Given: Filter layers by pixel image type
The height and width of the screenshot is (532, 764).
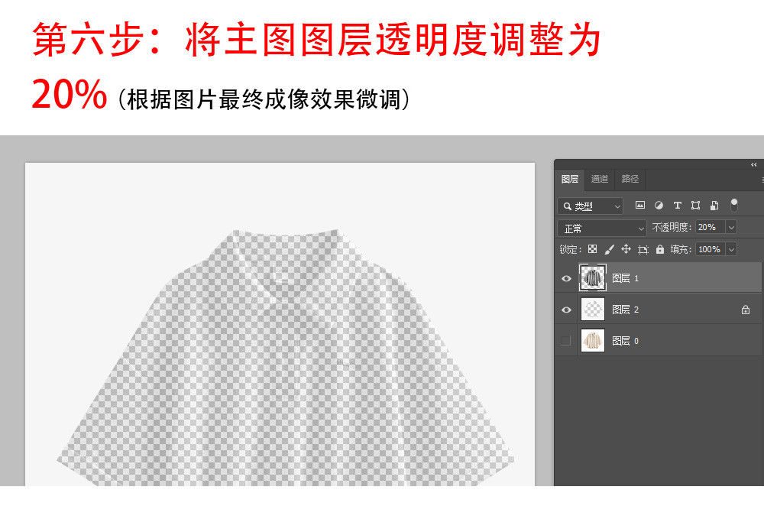Looking at the screenshot, I should point(640,206).
